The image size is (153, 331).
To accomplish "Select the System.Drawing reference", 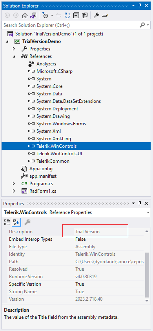I will (53, 116).
